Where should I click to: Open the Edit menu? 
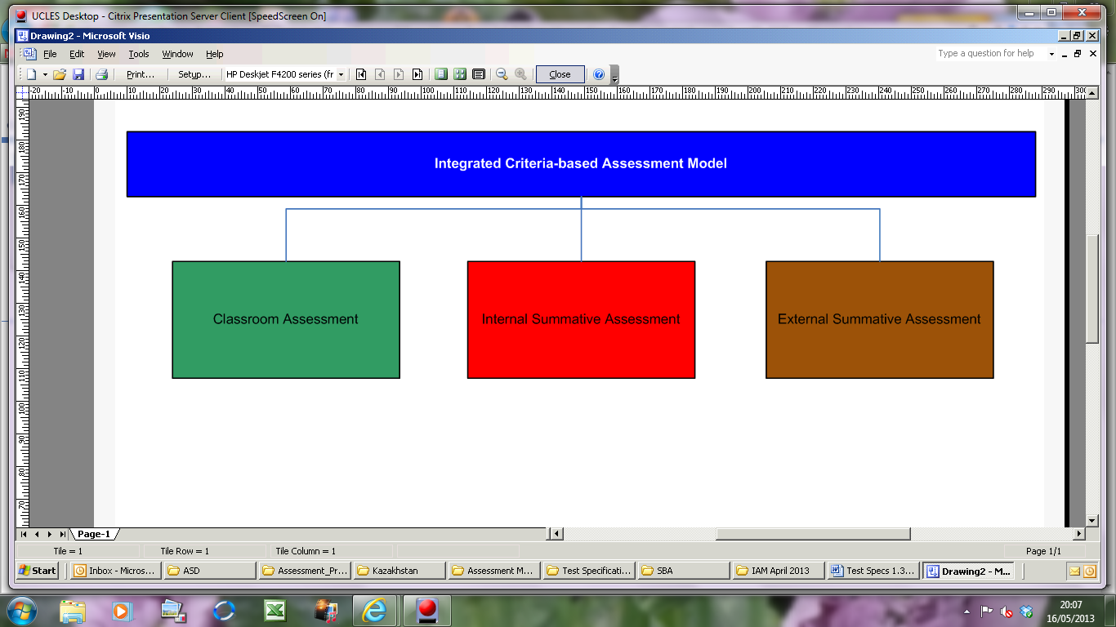pyautogui.click(x=77, y=54)
